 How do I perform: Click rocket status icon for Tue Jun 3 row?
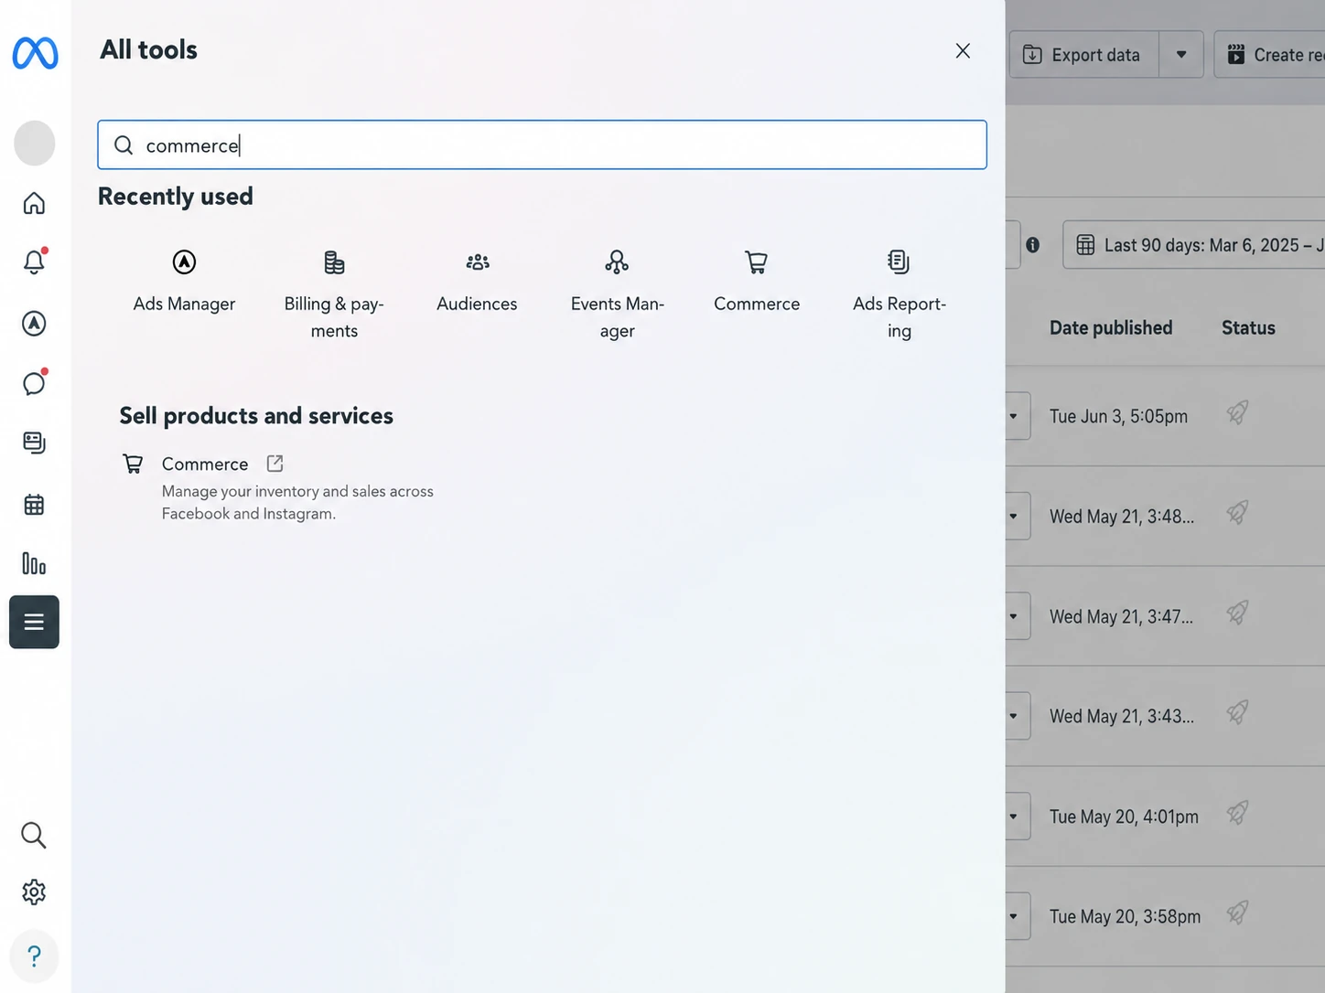[1237, 413]
